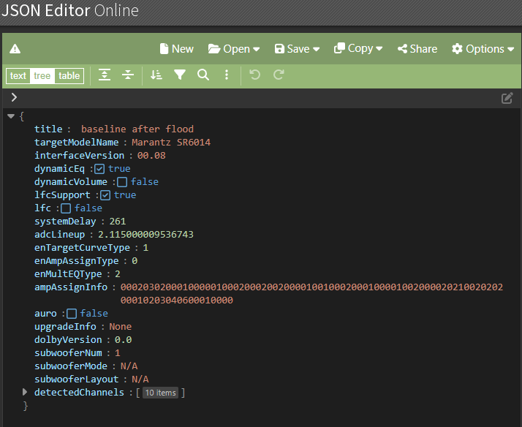Uncheck the dynamicEq checkbox
The image size is (522, 427).
tap(99, 169)
